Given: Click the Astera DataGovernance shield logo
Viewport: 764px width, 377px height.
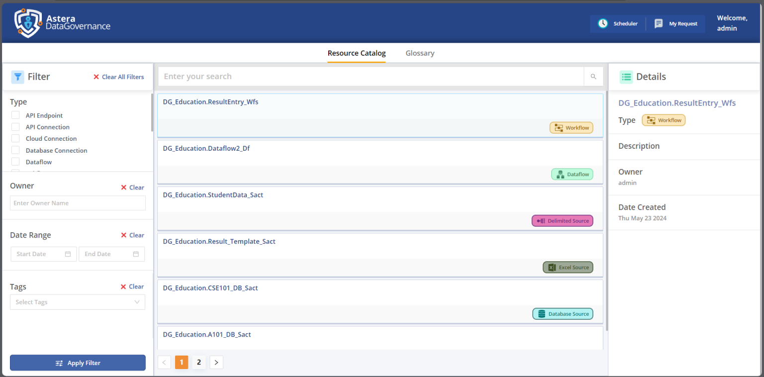Looking at the screenshot, I should (x=28, y=23).
